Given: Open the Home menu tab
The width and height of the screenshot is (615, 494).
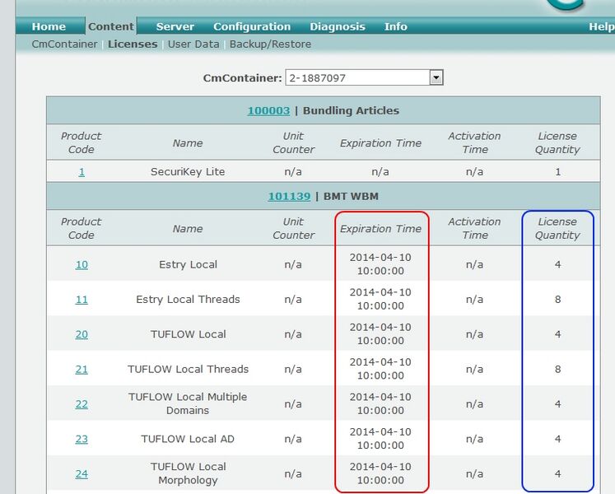Looking at the screenshot, I should click(x=49, y=26).
